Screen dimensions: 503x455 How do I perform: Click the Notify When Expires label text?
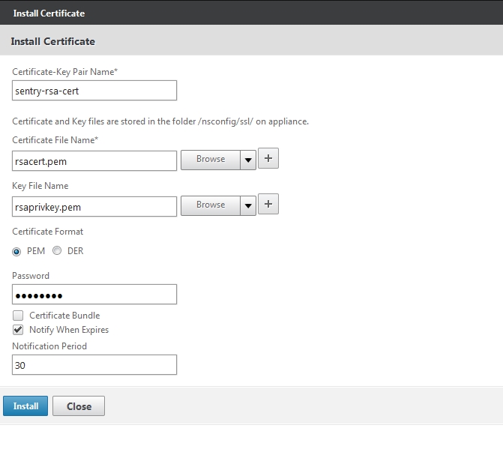click(x=69, y=330)
